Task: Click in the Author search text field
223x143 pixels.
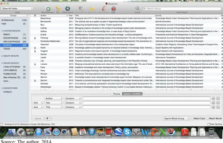Action: pyautogui.click(x=146, y=98)
